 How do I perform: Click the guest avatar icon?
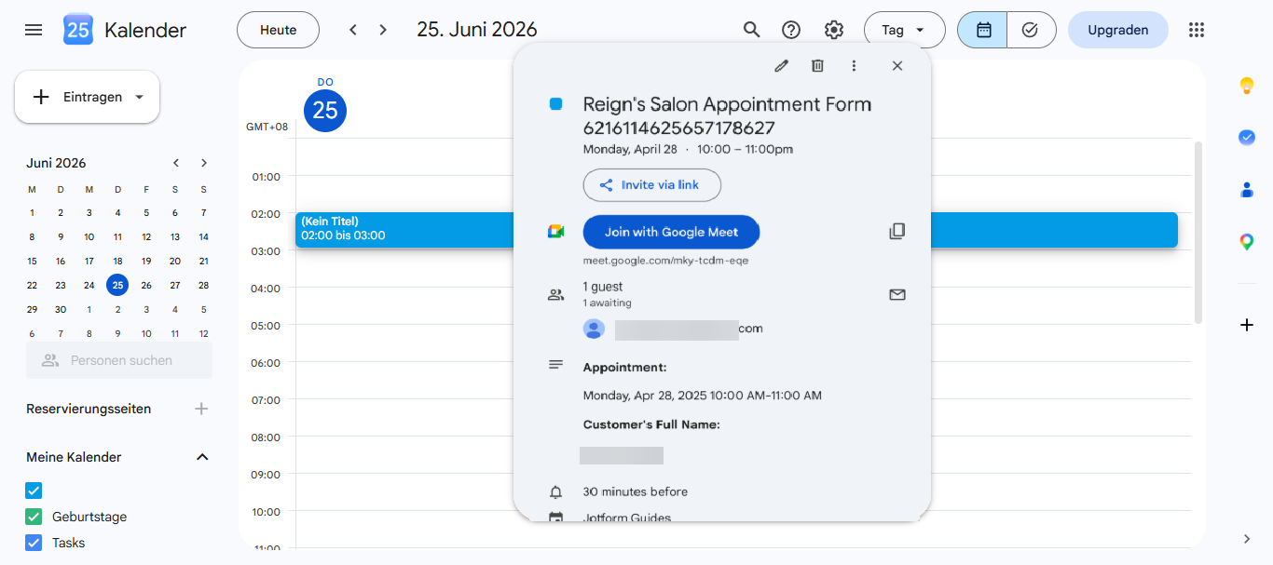(594, 329)
